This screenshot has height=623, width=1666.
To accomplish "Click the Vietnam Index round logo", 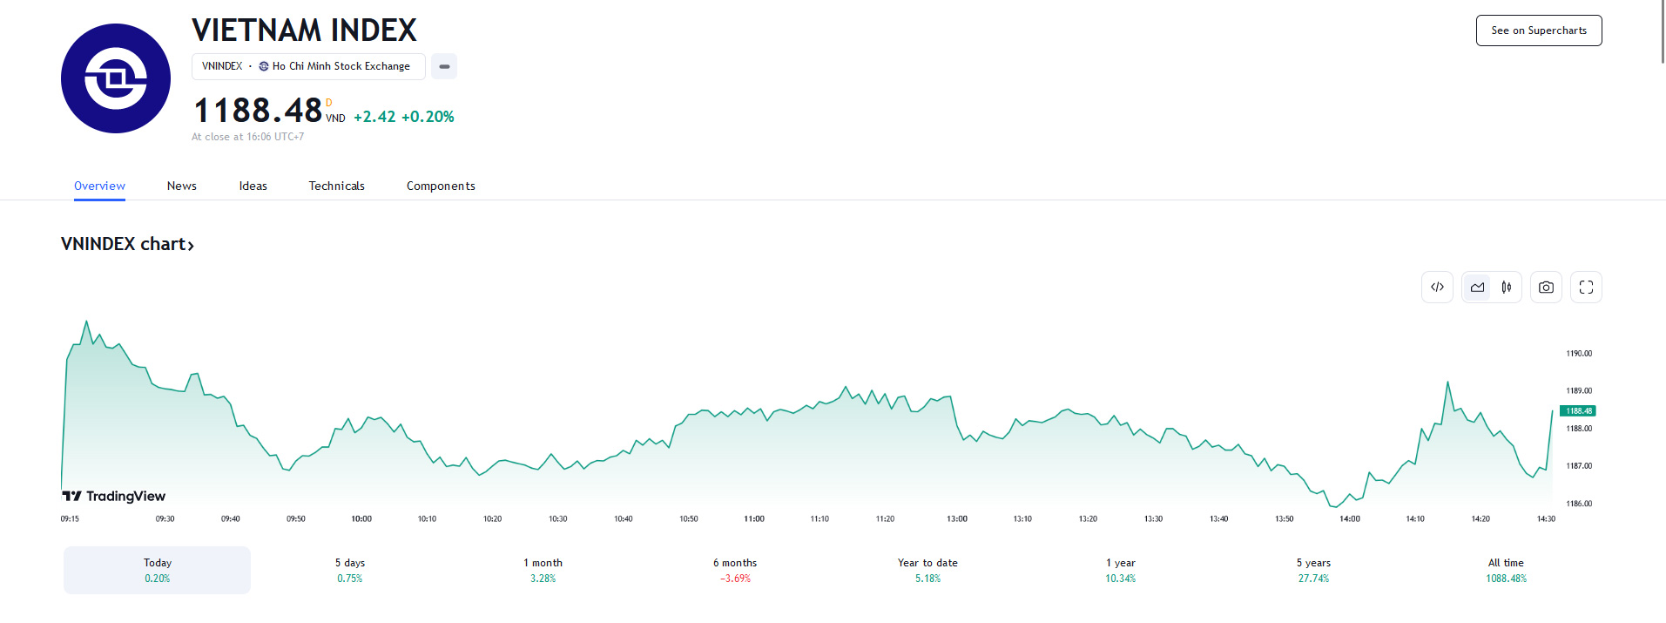I will click(116, 78).
